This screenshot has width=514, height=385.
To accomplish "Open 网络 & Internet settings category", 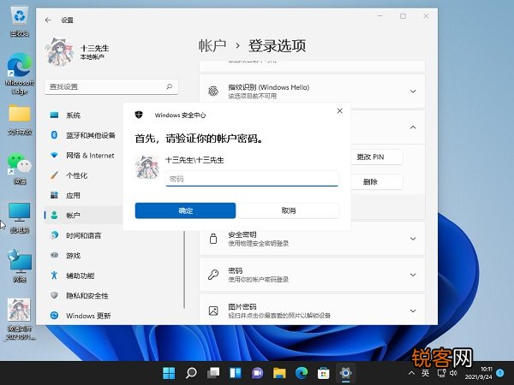I will click(x=84, y=156).
